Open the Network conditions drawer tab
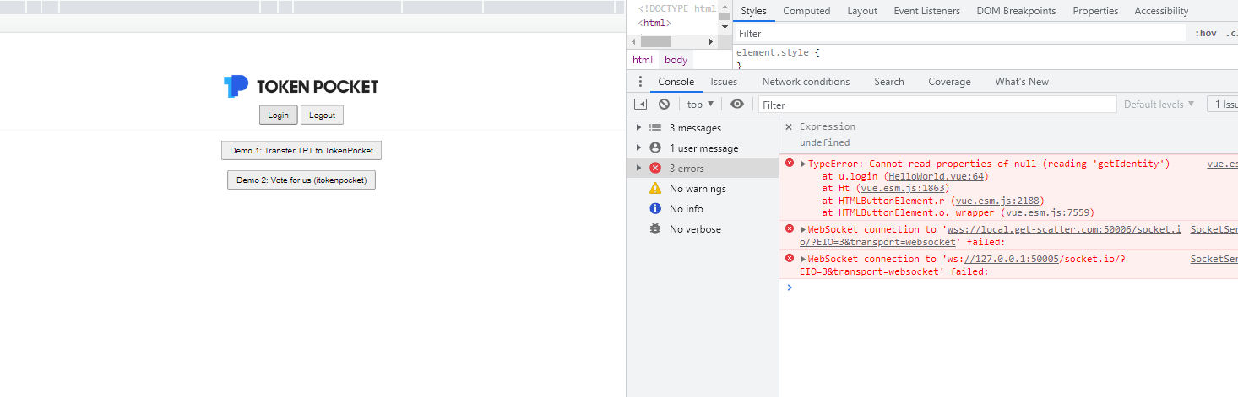The width and height of the screenshot is (1238, 397). tap(806, 82)
